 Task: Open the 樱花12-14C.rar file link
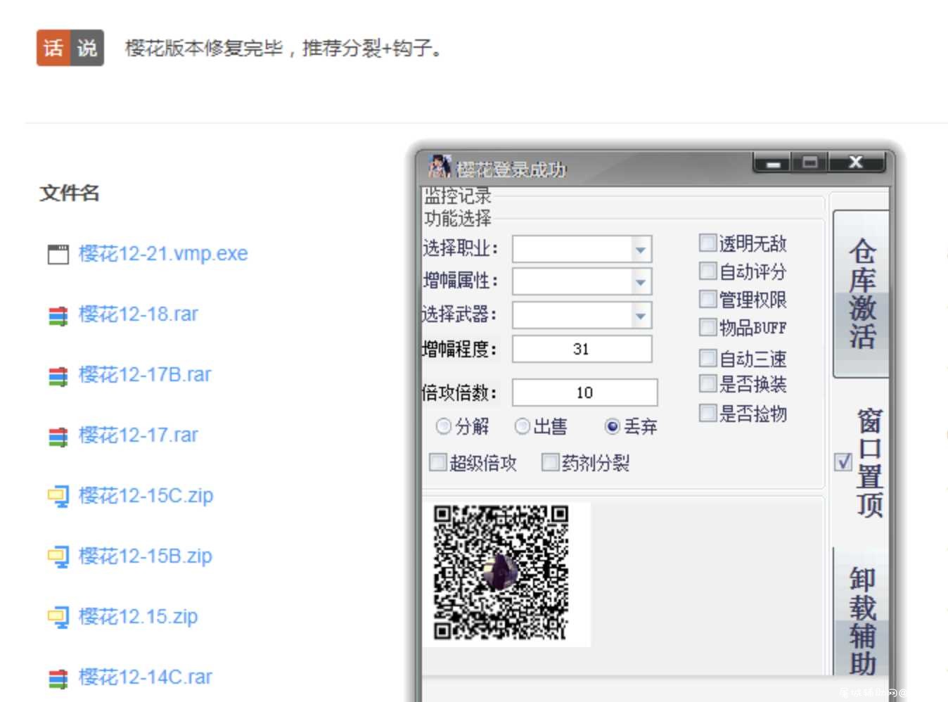(146, 677)
